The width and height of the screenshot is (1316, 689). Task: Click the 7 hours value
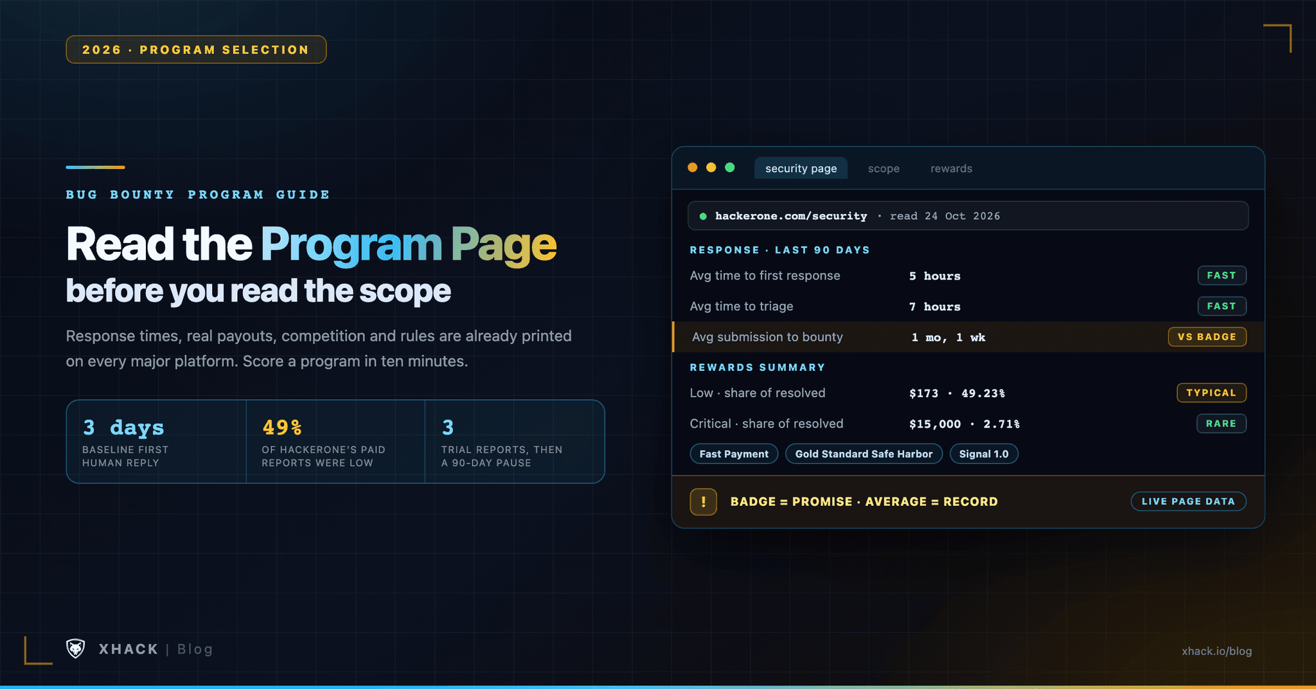935,307
